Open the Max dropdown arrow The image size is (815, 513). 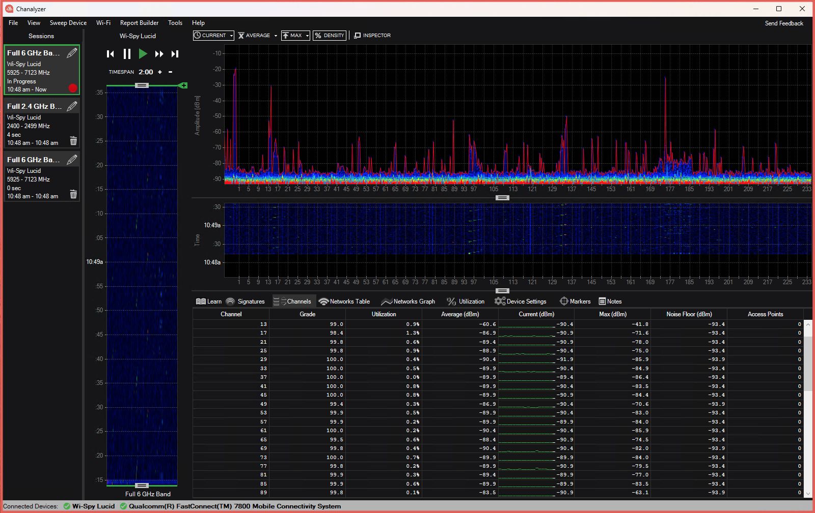coord(307,36)
